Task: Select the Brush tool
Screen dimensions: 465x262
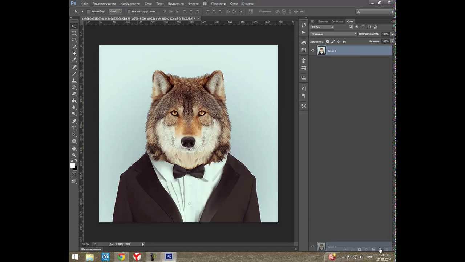Action: pyautogui.click(x=74, y=74)
